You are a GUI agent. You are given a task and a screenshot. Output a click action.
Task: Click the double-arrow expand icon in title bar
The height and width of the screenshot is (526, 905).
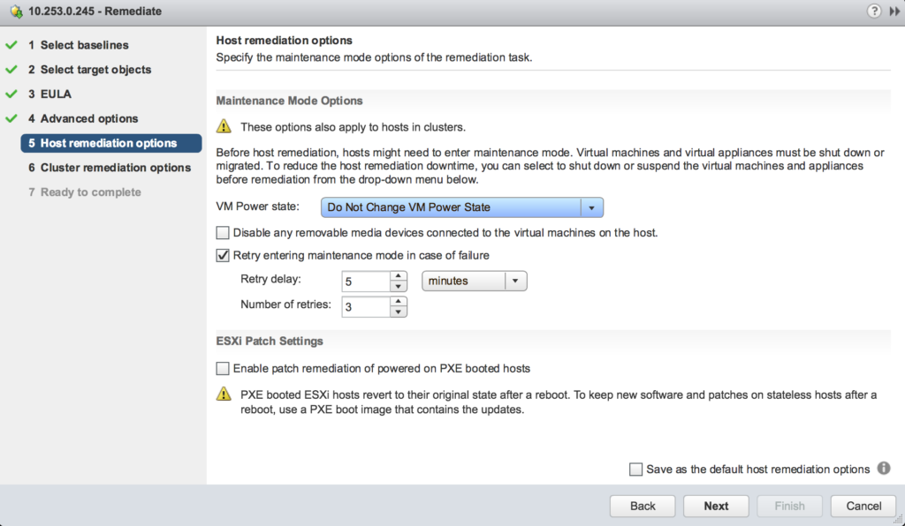pos(894,11)
